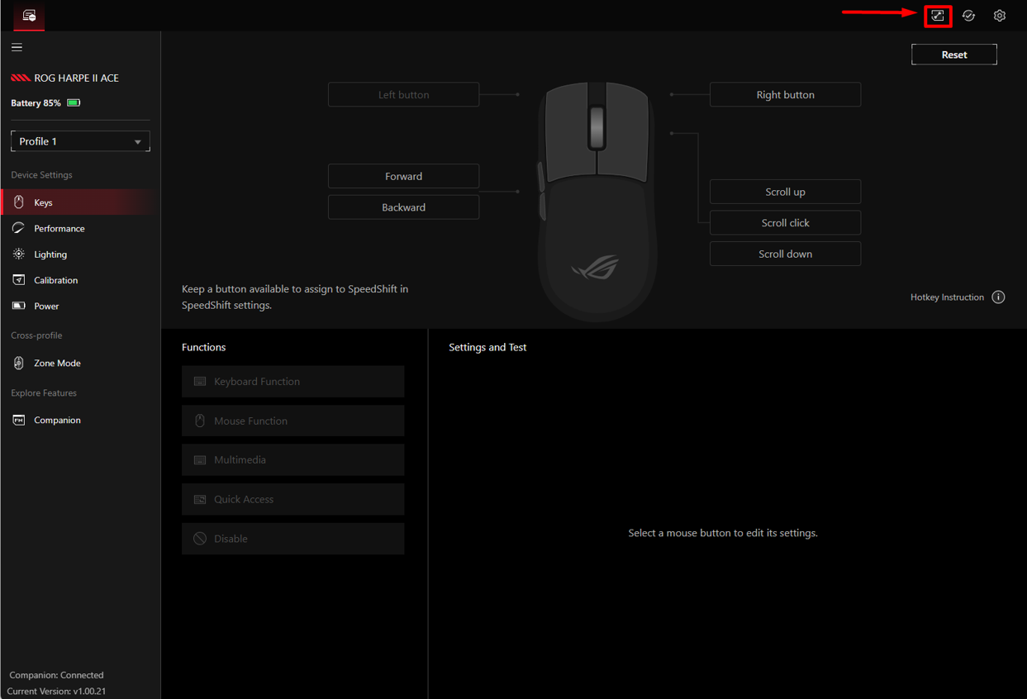Select the Scroll up assignment
The height and width of the screenshot is (699, 1027).
[785, 192]
